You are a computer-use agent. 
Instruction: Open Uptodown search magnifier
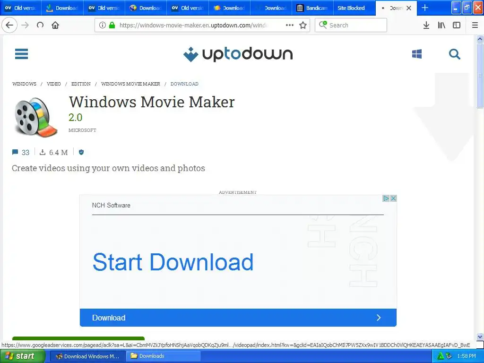coord(454,54)
